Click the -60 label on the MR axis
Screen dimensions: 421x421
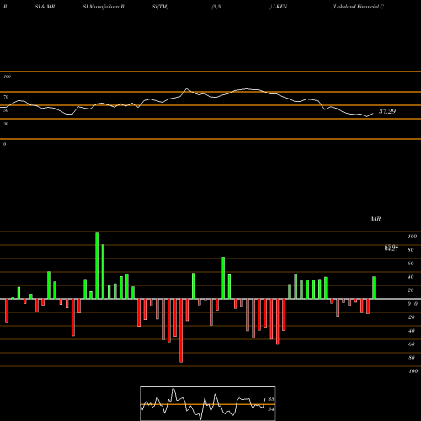click(x=411, y=344)
